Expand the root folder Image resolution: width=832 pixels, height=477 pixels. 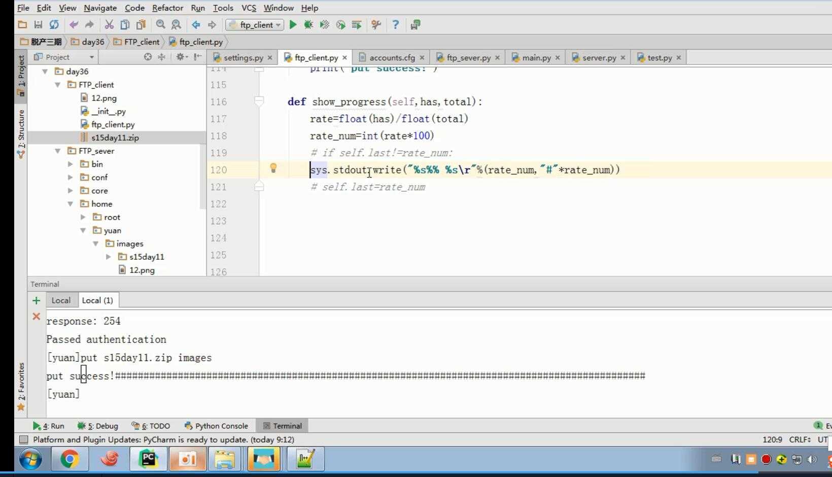(x=83, y=217)
